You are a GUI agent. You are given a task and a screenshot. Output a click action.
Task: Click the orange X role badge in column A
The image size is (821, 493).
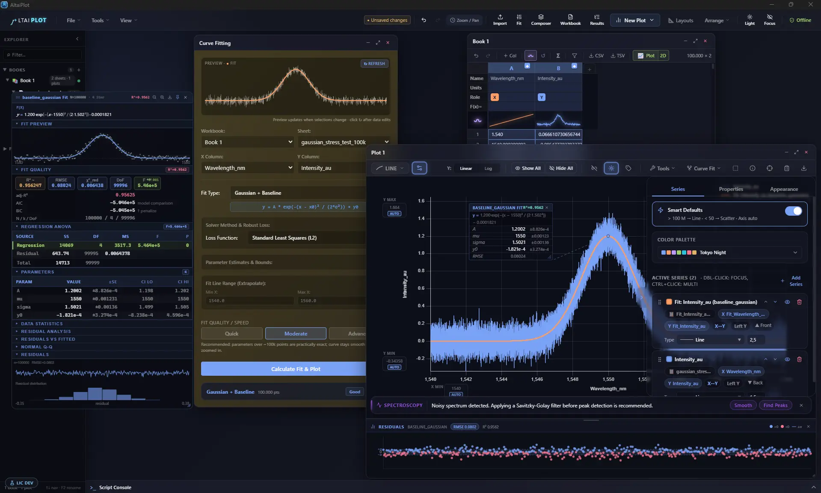click(495, 97)
